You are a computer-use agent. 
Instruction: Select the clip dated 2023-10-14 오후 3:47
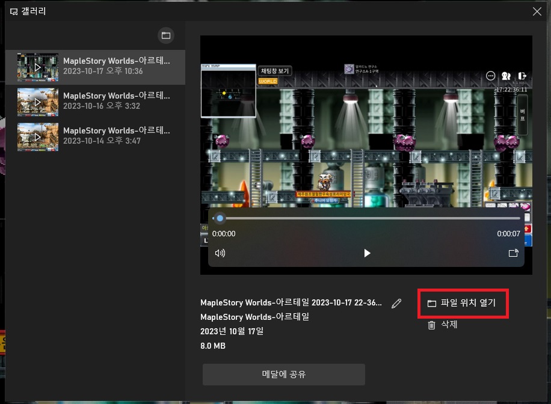tap(95, 136)
